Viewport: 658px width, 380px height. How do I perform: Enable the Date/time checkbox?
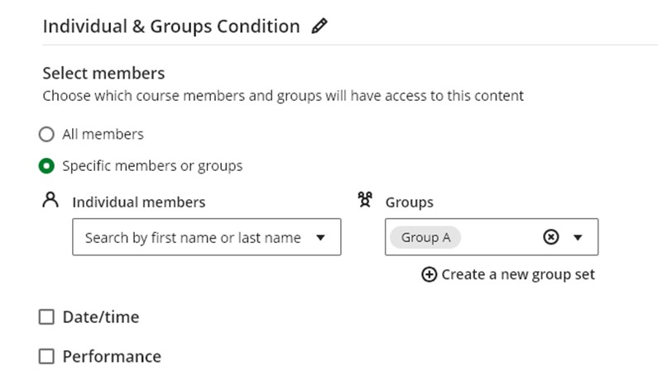[x=46, y=317]
